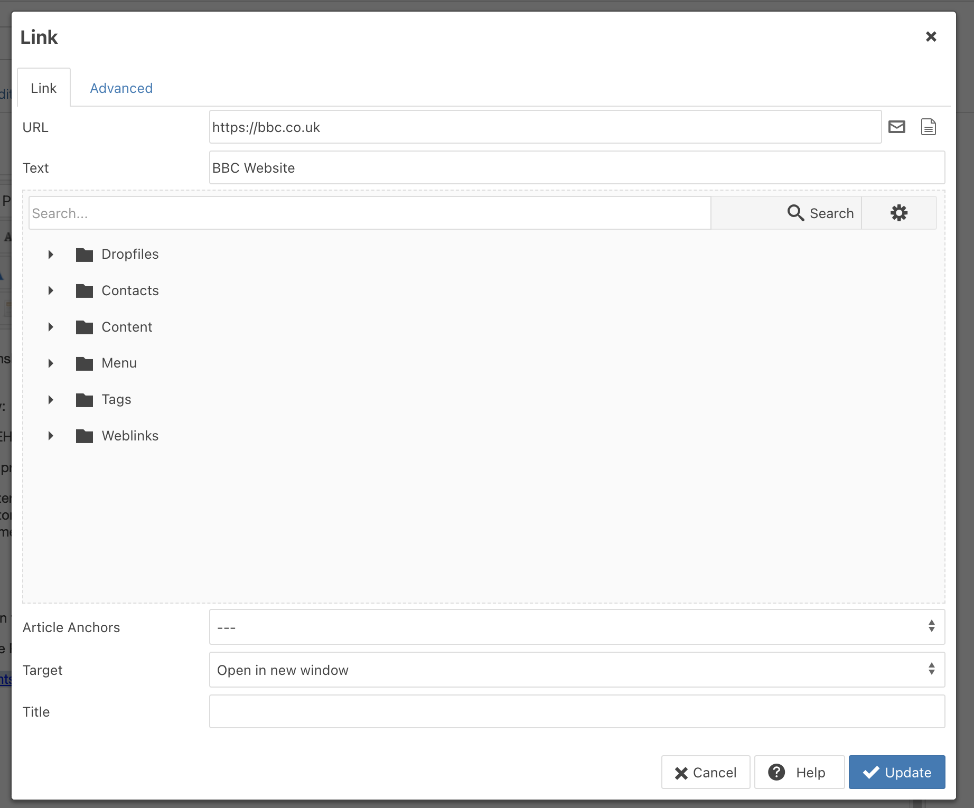Switch to the Advanced tab
The width and height of the screenshot is (974, 808).
click(121, 88)
